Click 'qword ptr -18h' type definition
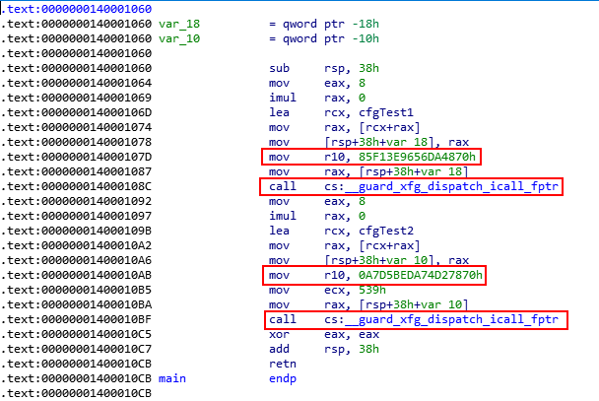 point(331,24)
